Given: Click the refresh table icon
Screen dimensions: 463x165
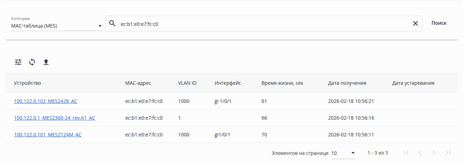Looking at the screenshot, I should (x=32, y=62).
